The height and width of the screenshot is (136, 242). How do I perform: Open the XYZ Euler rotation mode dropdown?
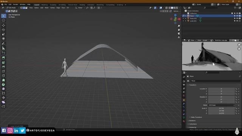point(222,105)
